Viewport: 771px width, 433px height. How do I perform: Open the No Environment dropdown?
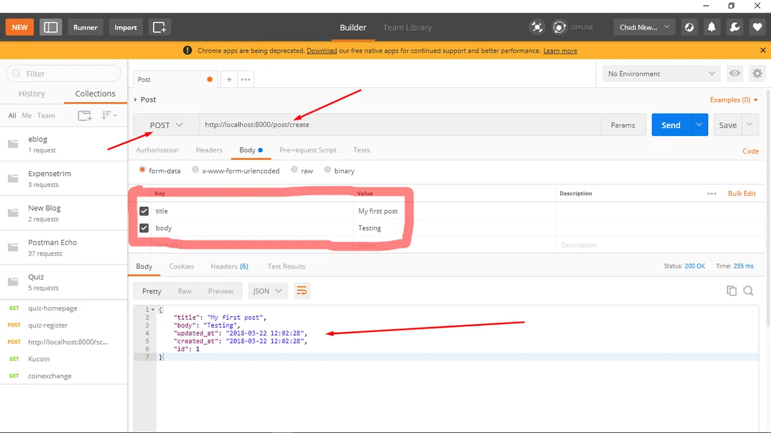661,73
